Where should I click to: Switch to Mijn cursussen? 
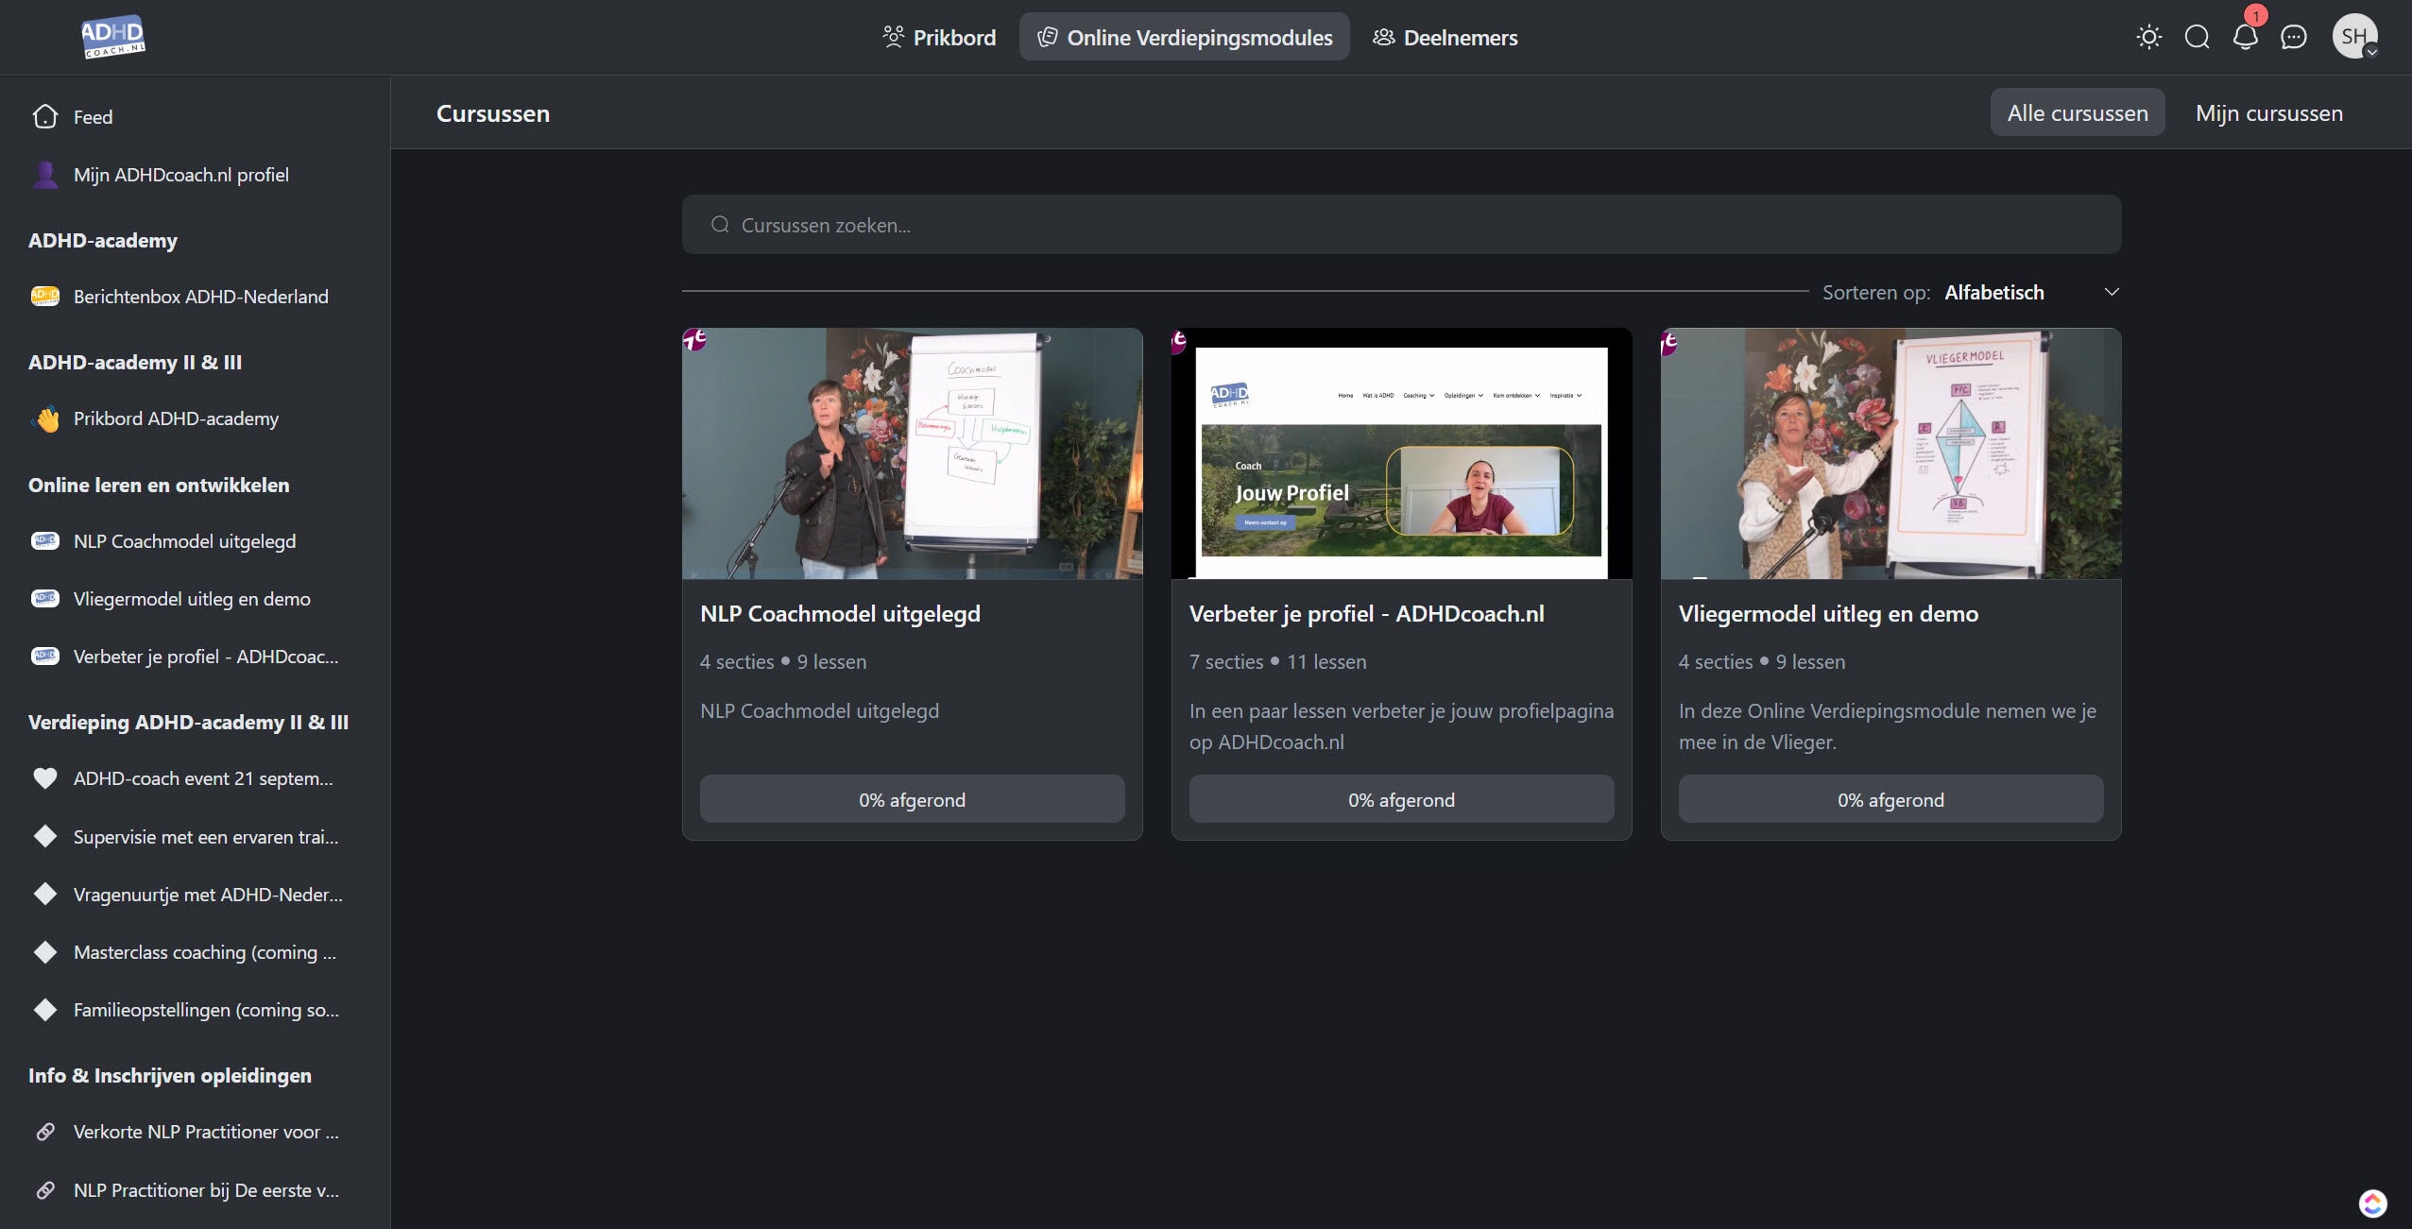pyautogui.click(x=2268, y=112)
